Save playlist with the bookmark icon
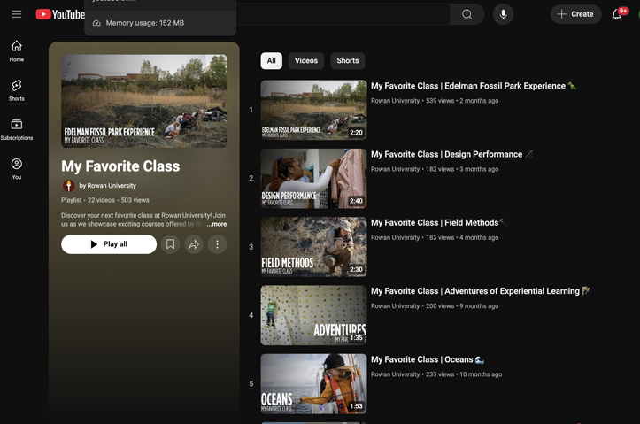Screen dimensions: 640x424 [170, 244]
